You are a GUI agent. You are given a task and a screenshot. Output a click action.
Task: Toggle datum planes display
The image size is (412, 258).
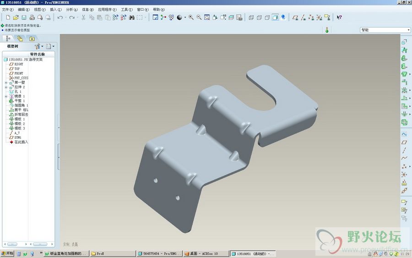[295, 17]
